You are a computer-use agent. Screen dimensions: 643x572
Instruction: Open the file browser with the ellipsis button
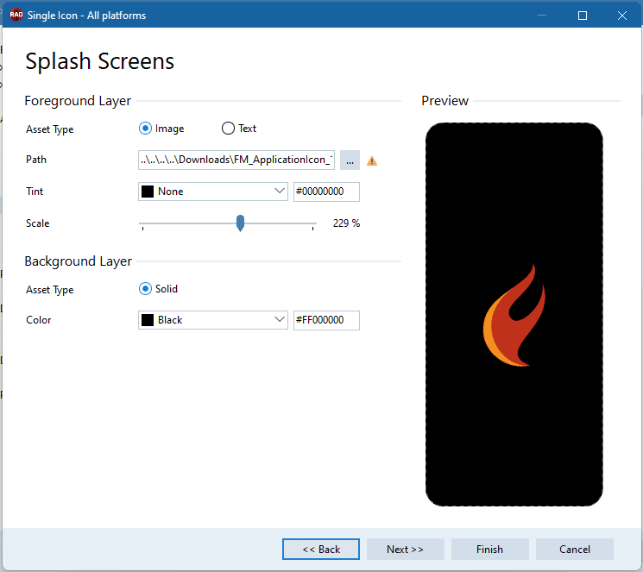(x=350, y=160)
